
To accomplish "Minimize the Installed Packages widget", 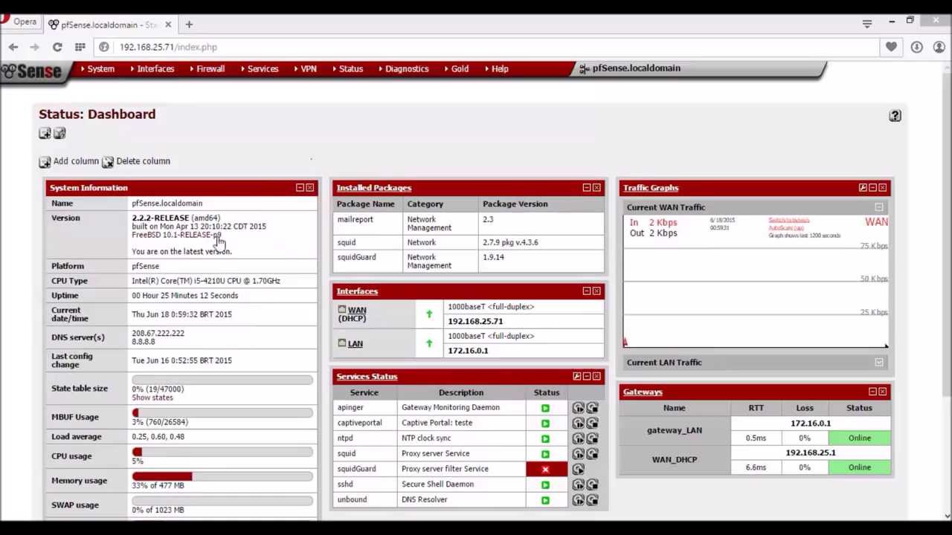I will pyautogui.click(x=586, y=188).
